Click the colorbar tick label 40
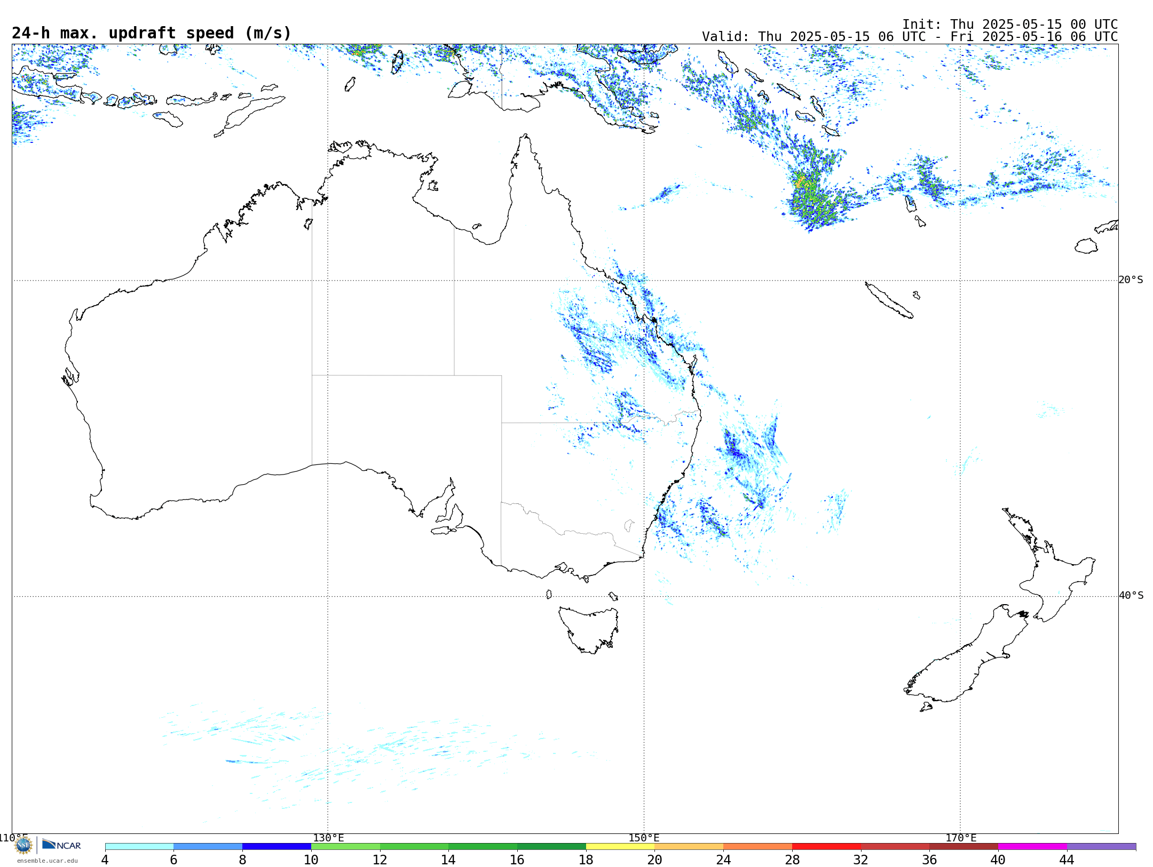This screenshot has width=1153, height=867. click(998, 860)
